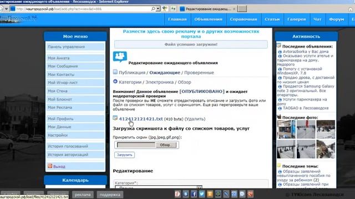Open История авторизаций in Мое меню
The height and width of the screenshot is (199, 355).
[75, 155]
